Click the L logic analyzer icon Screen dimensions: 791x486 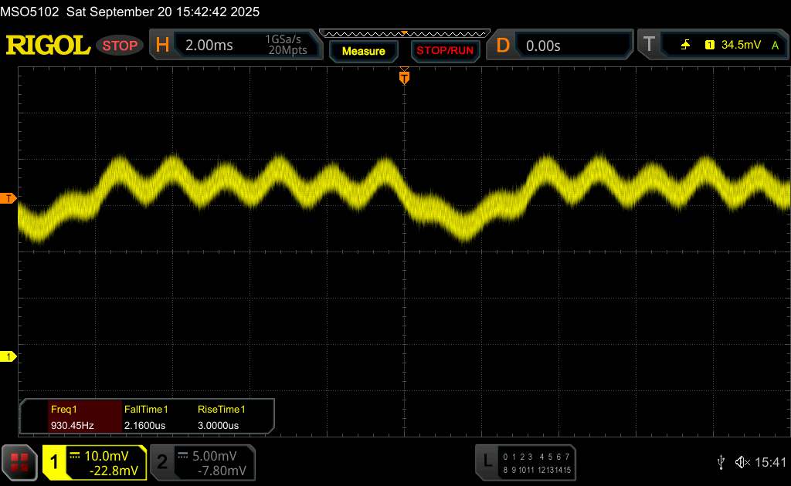click(x=487, y=461)
